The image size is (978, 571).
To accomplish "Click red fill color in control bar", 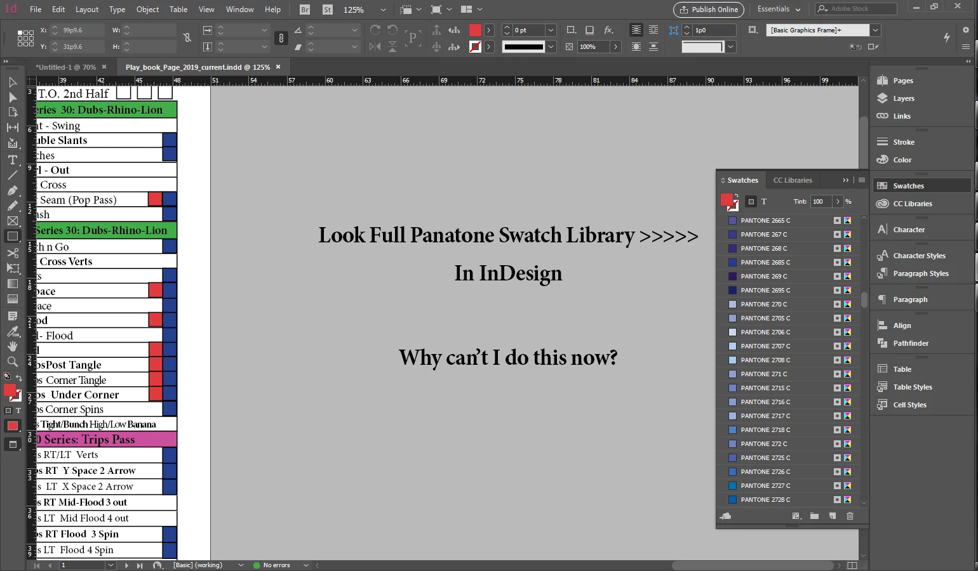I will coord(475,30).
